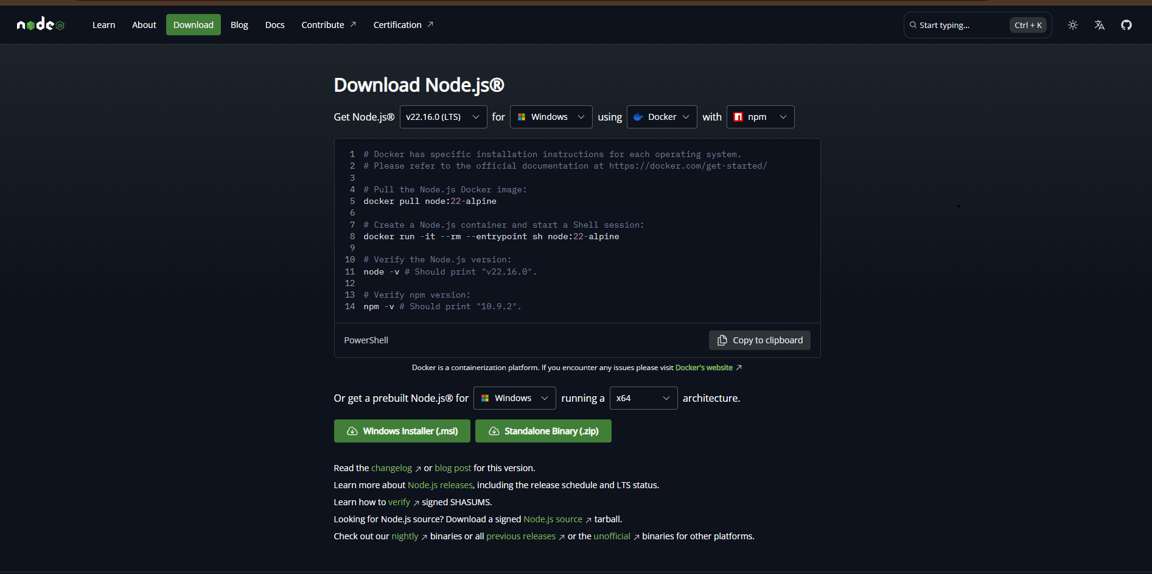1152x574 pixels.
Task: Click the external arrow next to Contribute
Action: 353,24
